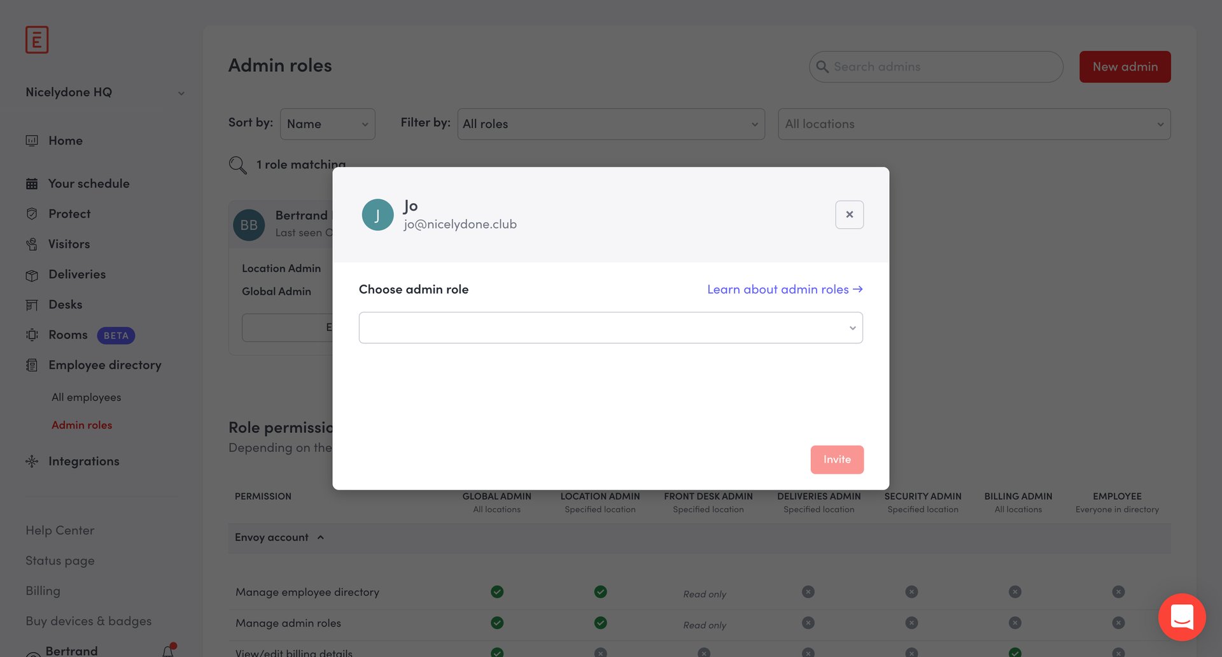Select the Protect shield icon

click(x=32, y=213)
